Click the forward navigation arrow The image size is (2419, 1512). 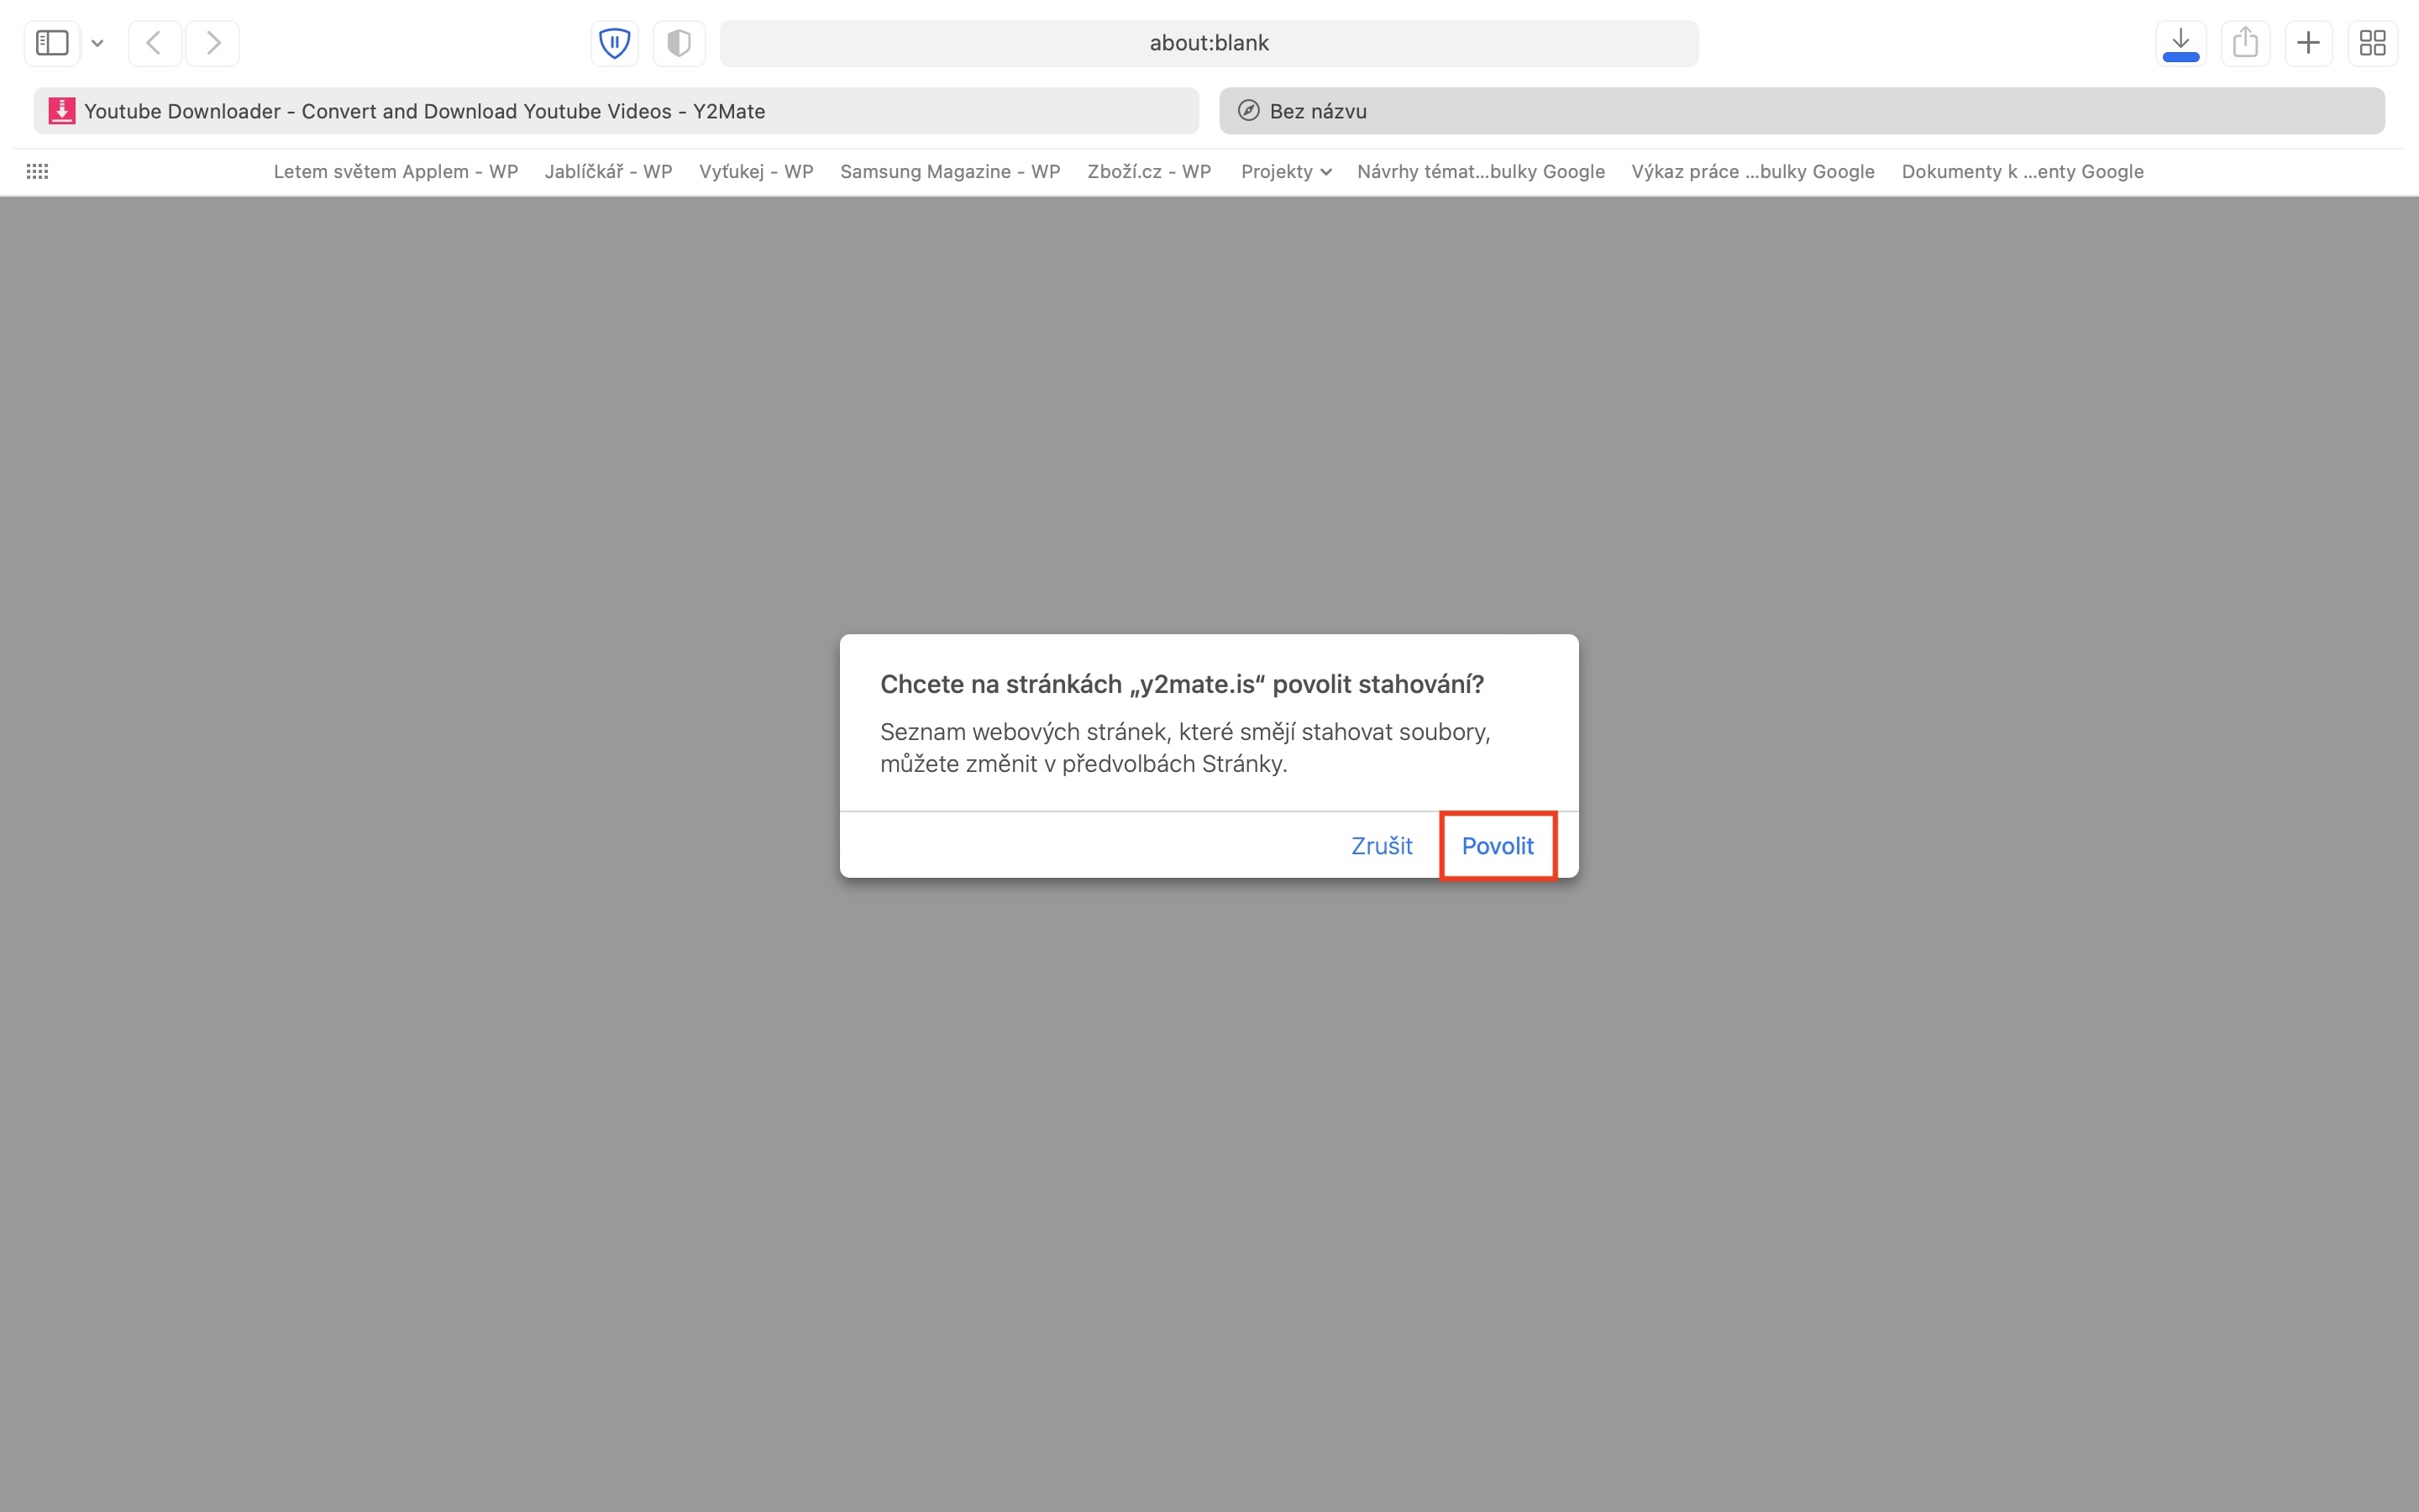click(x=212, y=43)
